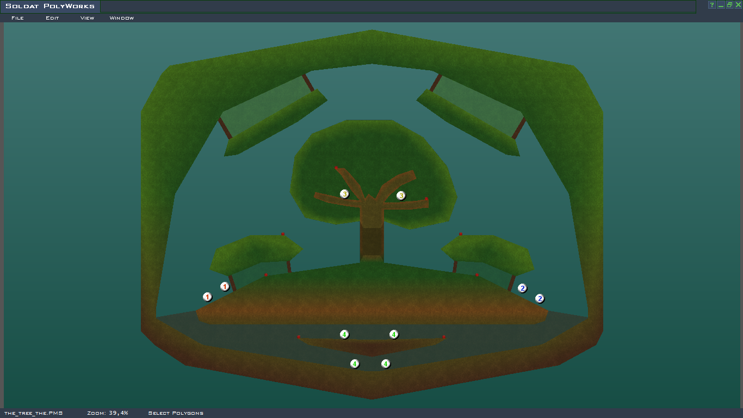Select the upper-left green spawn marker 4
This screenshot has height=418, width=743.
344,334
